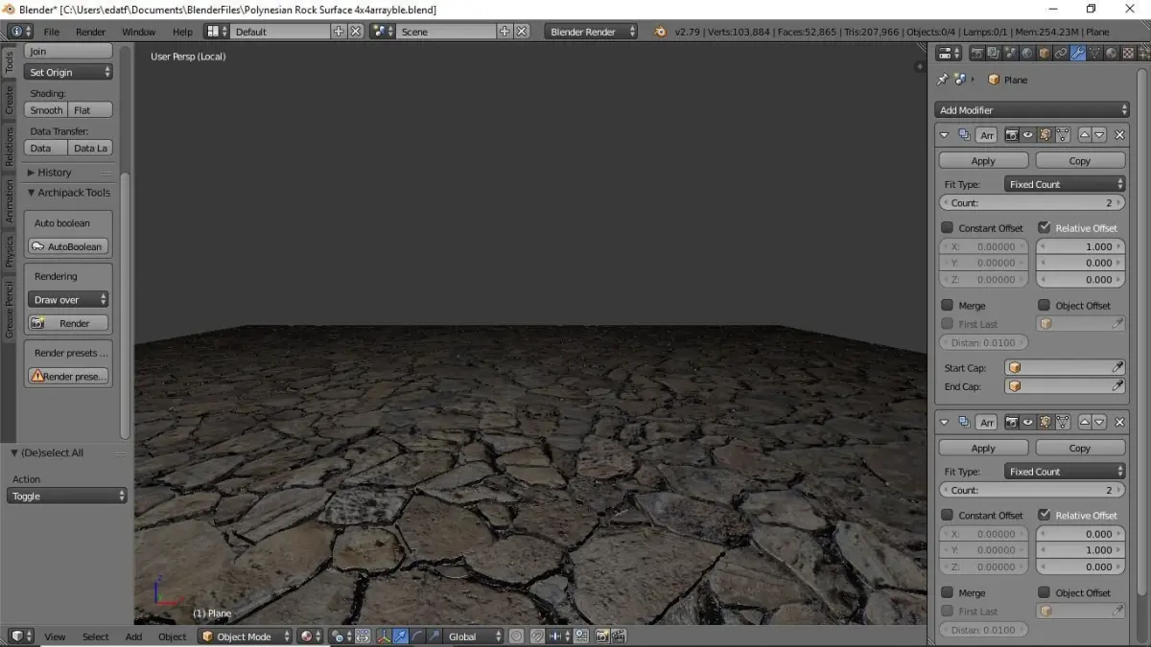Viewport: 1151px width, 647px height.
Task: Click the plus icon next to Default layout
Action: [339, 32]
